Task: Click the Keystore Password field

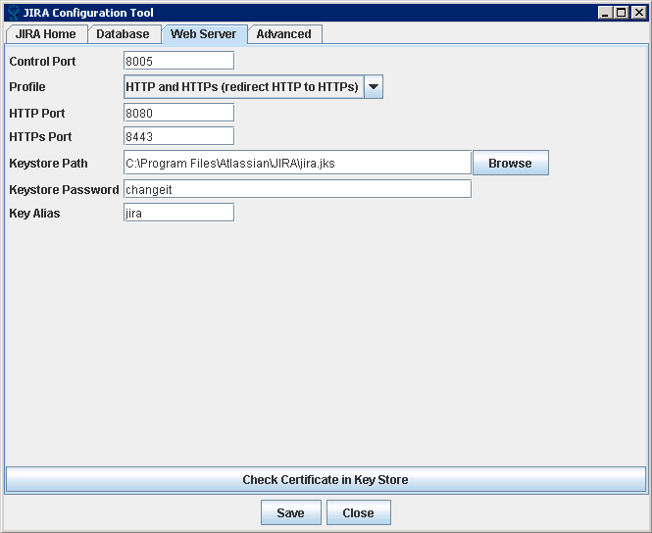Action: [297, 189]
